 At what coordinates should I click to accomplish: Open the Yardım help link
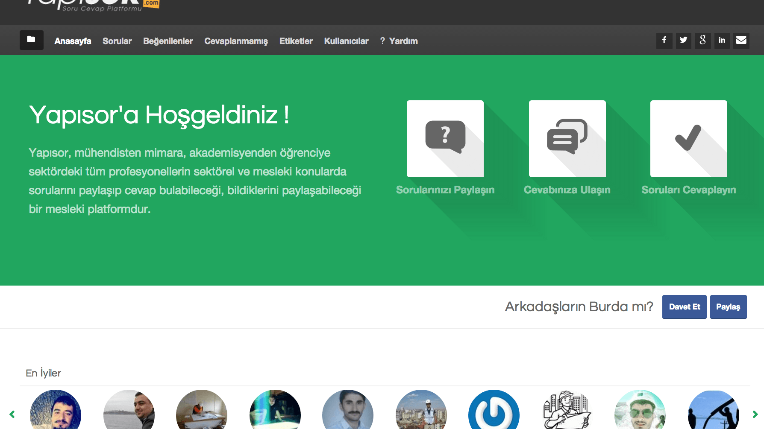pyautogui.click(x=399, y=41)
